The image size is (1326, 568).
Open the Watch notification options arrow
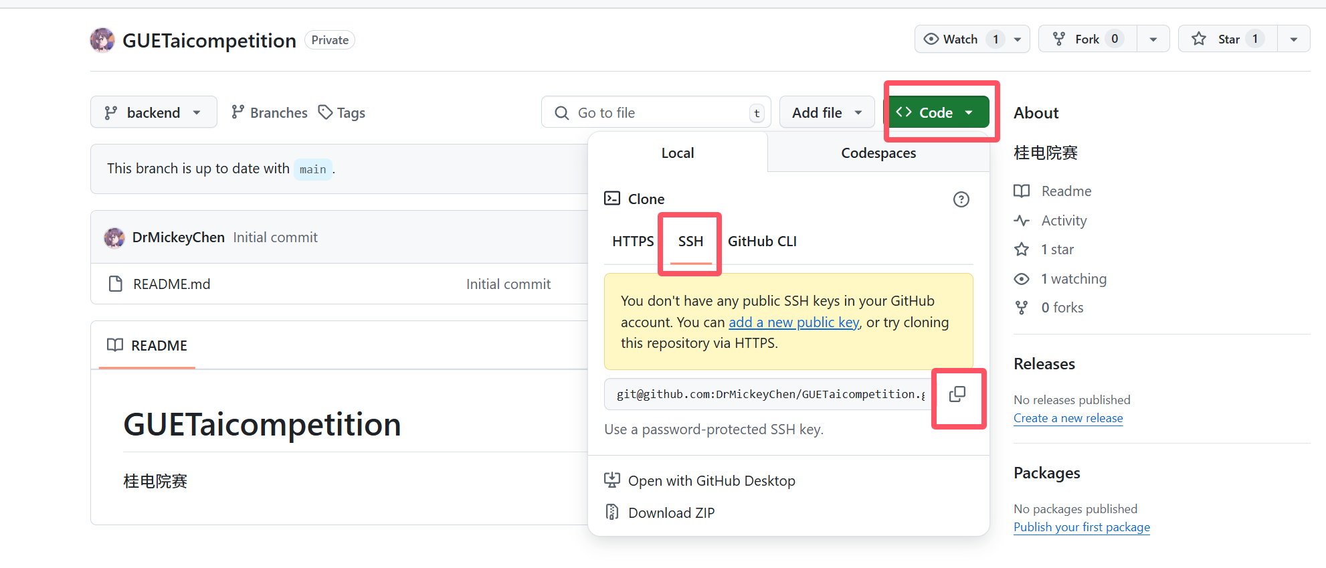[x=1018, y=39]
